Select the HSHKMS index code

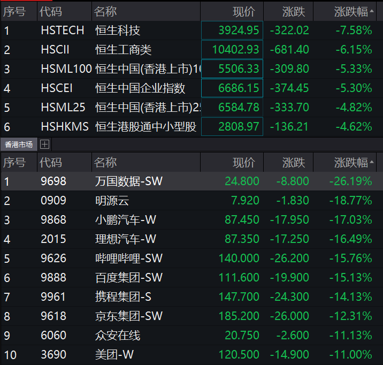65,127
